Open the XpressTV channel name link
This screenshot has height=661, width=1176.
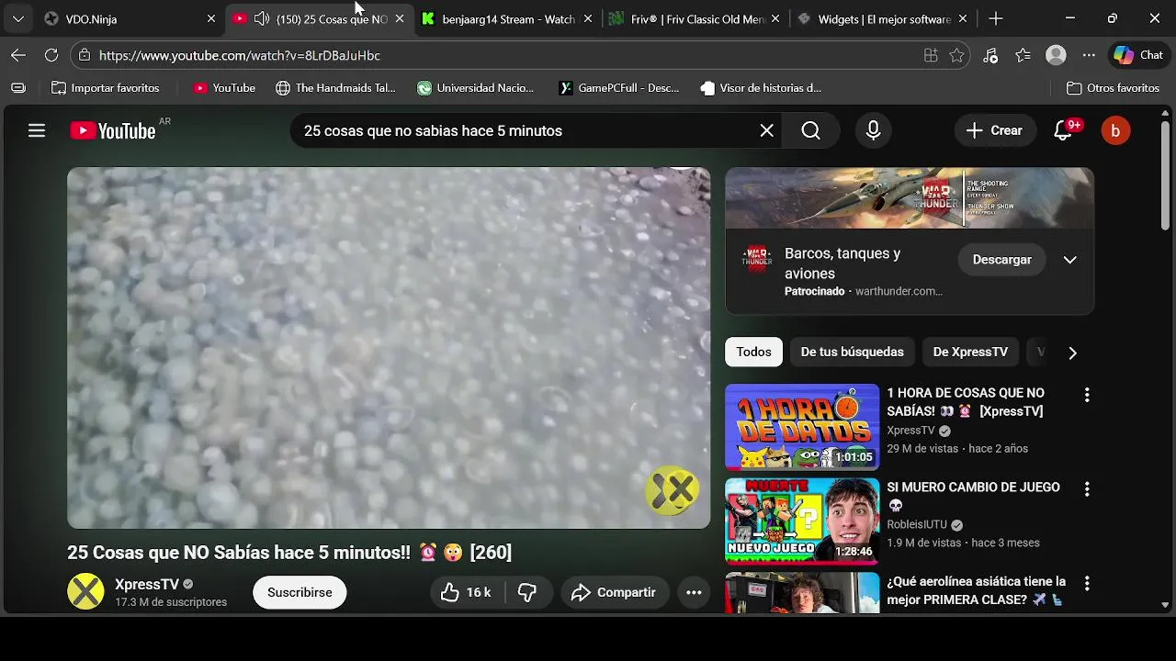click(147, 584)
